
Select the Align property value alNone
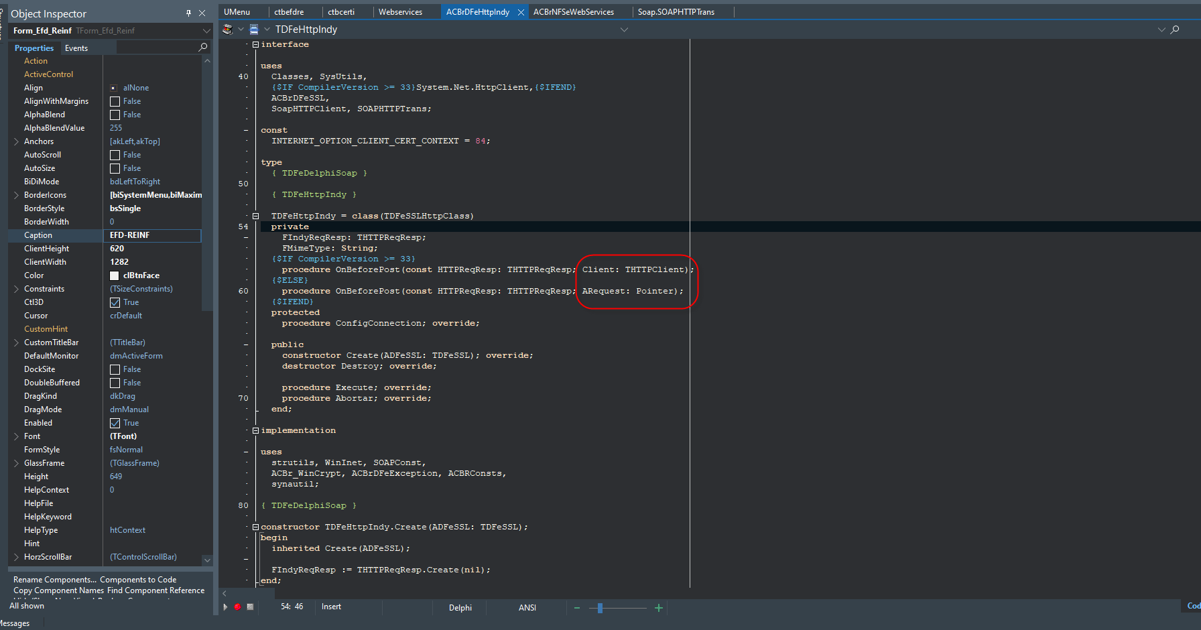[136, 88]
